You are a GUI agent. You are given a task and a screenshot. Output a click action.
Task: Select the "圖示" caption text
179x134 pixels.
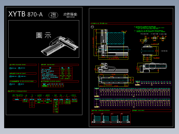(44, 35)
